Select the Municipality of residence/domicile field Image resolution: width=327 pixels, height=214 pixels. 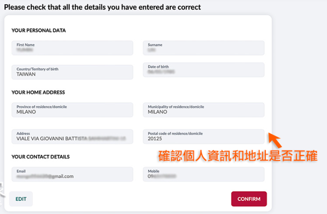[203, 109]
